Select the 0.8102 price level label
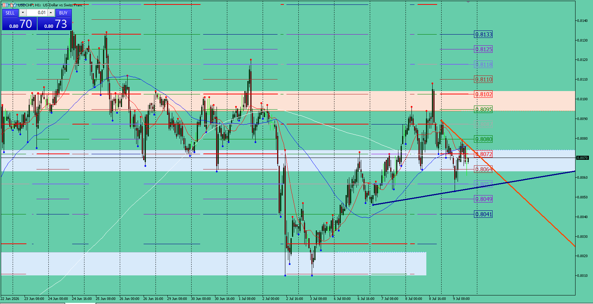Viewport: 593px width, 304px height. [483, 94]
